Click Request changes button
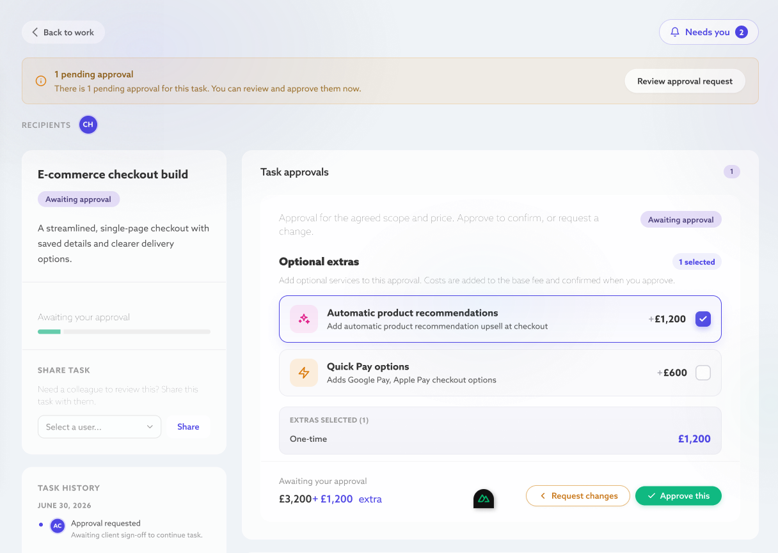 coord(578,496)
